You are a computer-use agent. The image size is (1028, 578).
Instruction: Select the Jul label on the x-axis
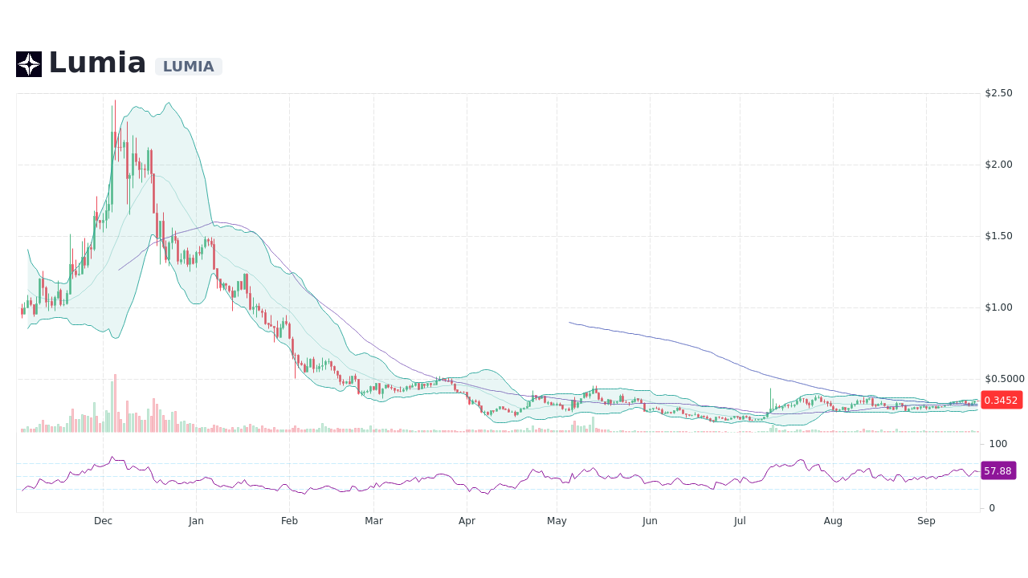tap(739, 521)
